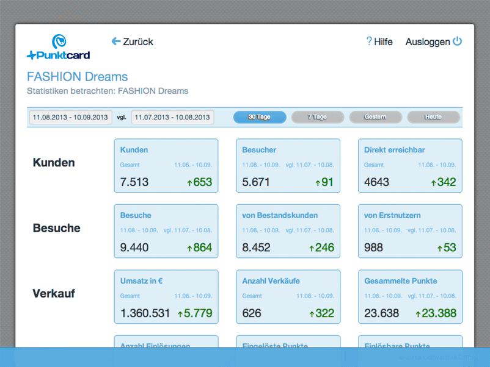
Task: Open the Gesammelte Punkte card title
Action: pyautogui.click(x=401, y=280)
